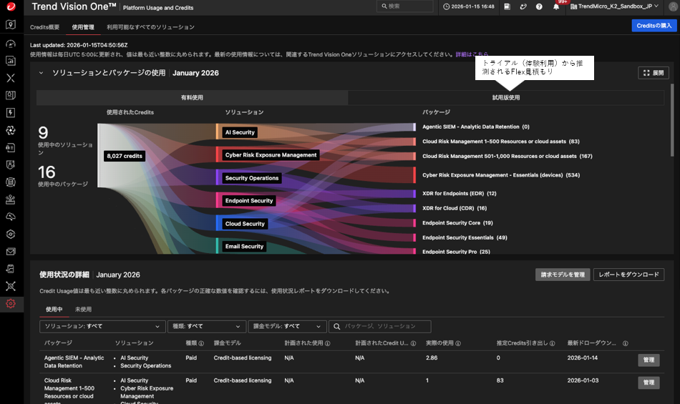Image resolution: width=680 pixels, height=404 pixels.
Task: Click info icon next to 計画されたCredit U... column
Action: (413, 343)
